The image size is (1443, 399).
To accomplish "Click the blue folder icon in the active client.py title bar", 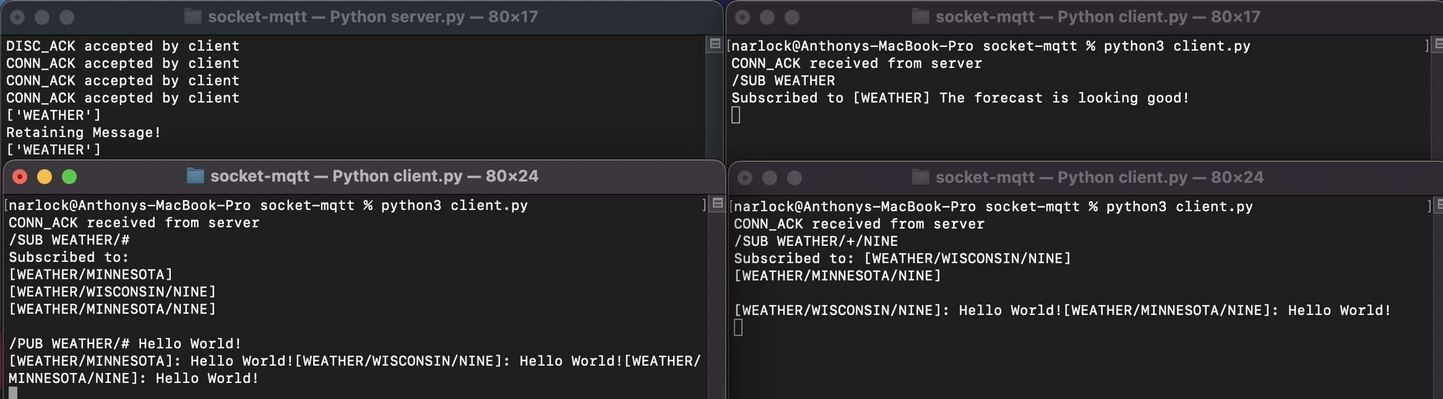I will (x=196, y=176).
